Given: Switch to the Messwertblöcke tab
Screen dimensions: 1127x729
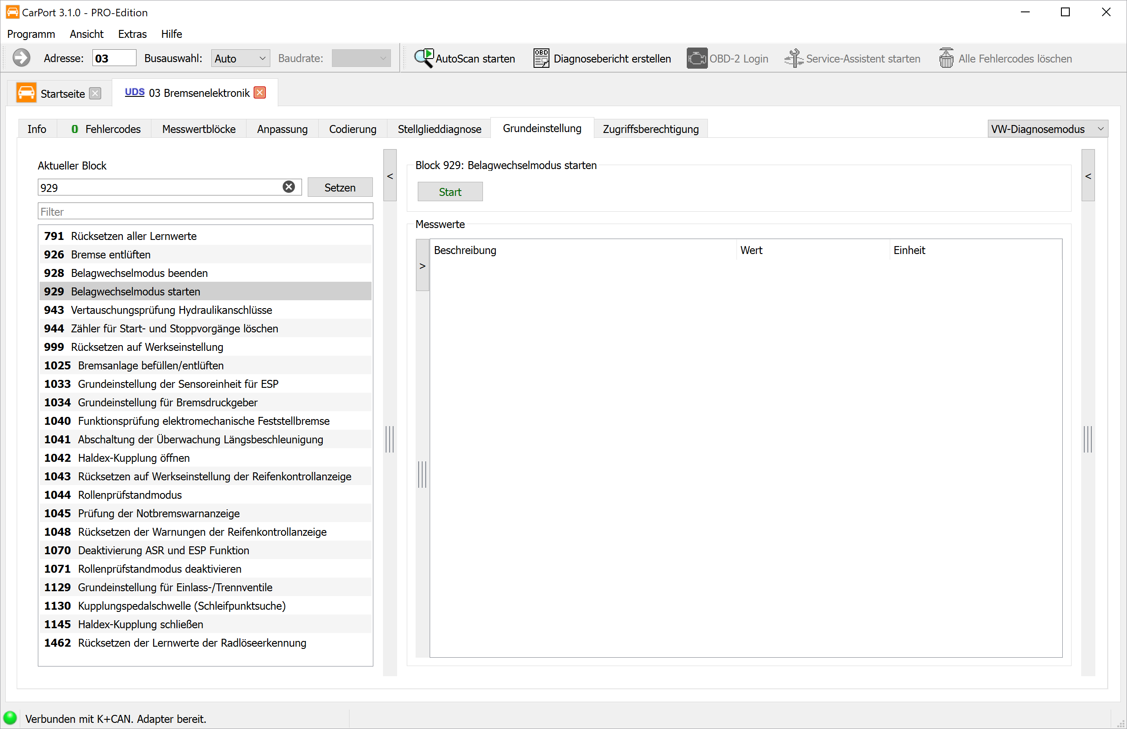Looking at the screenshot, I should click(199, 129).
